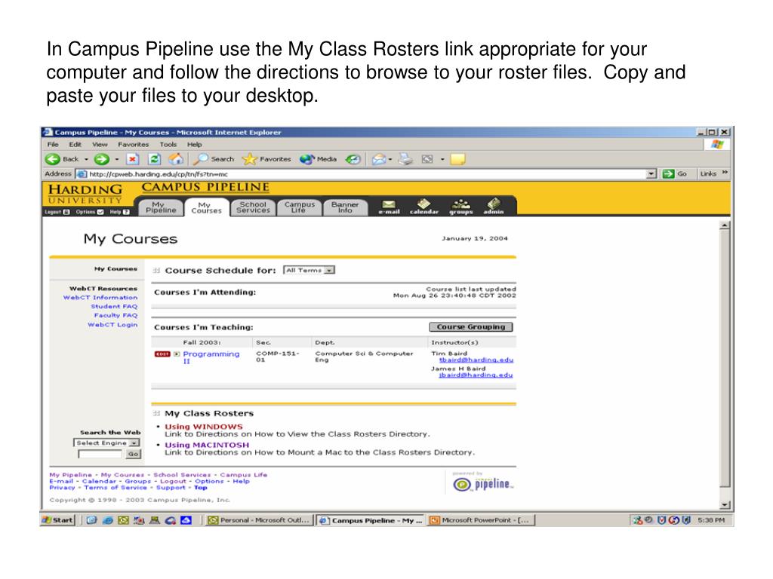Switch to Personal - Microsoft Outlook taskbar item
This screenshot has height=579, width=773.
pos(260,520)
